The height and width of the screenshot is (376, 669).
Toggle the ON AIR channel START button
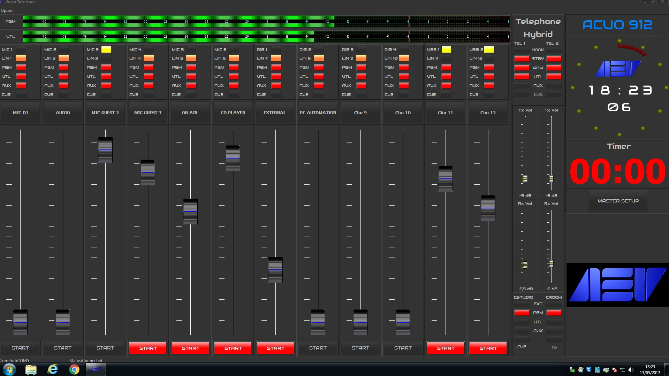pos(190,348)
